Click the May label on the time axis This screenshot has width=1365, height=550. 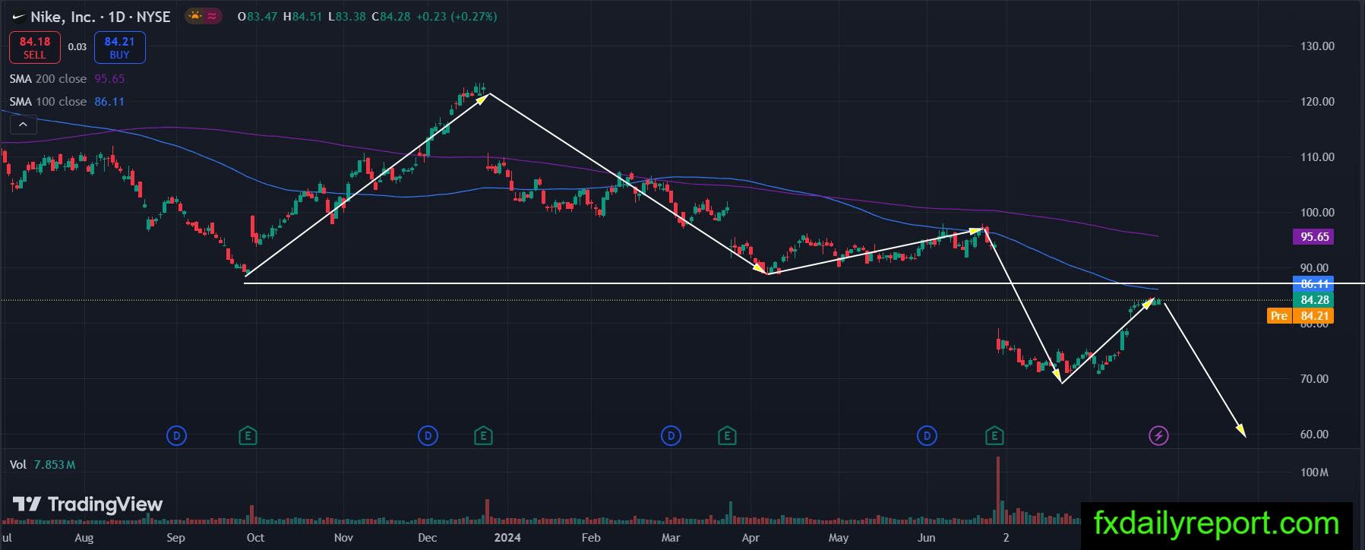coord(839,538)
